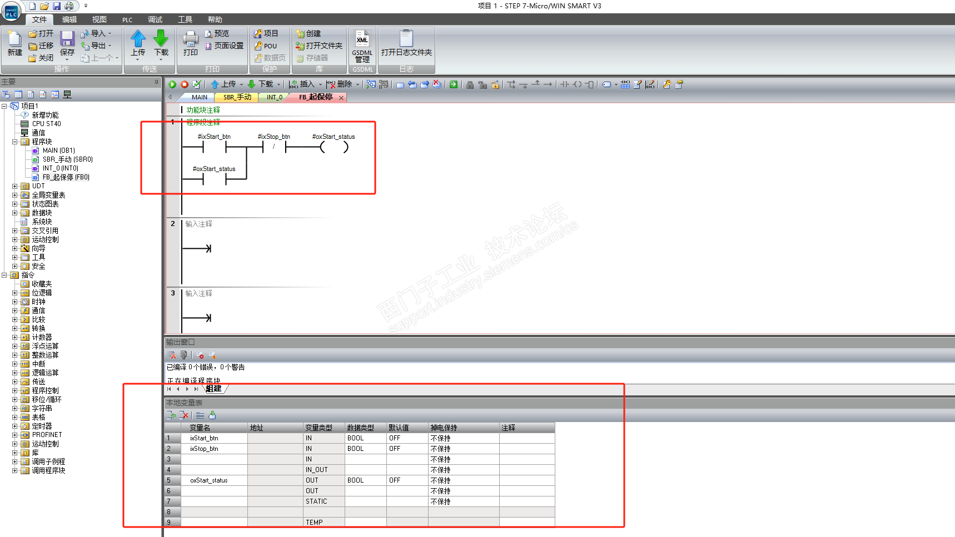Open the quick access toolbar customize dropdown
Image resolution: width=955 pixels, height=537 pixels.
tap(86, 6)
